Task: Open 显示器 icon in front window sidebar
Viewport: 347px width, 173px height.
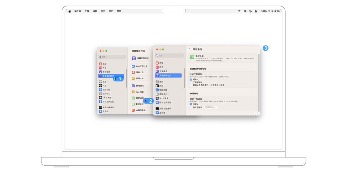Action: tap(157, 112)
